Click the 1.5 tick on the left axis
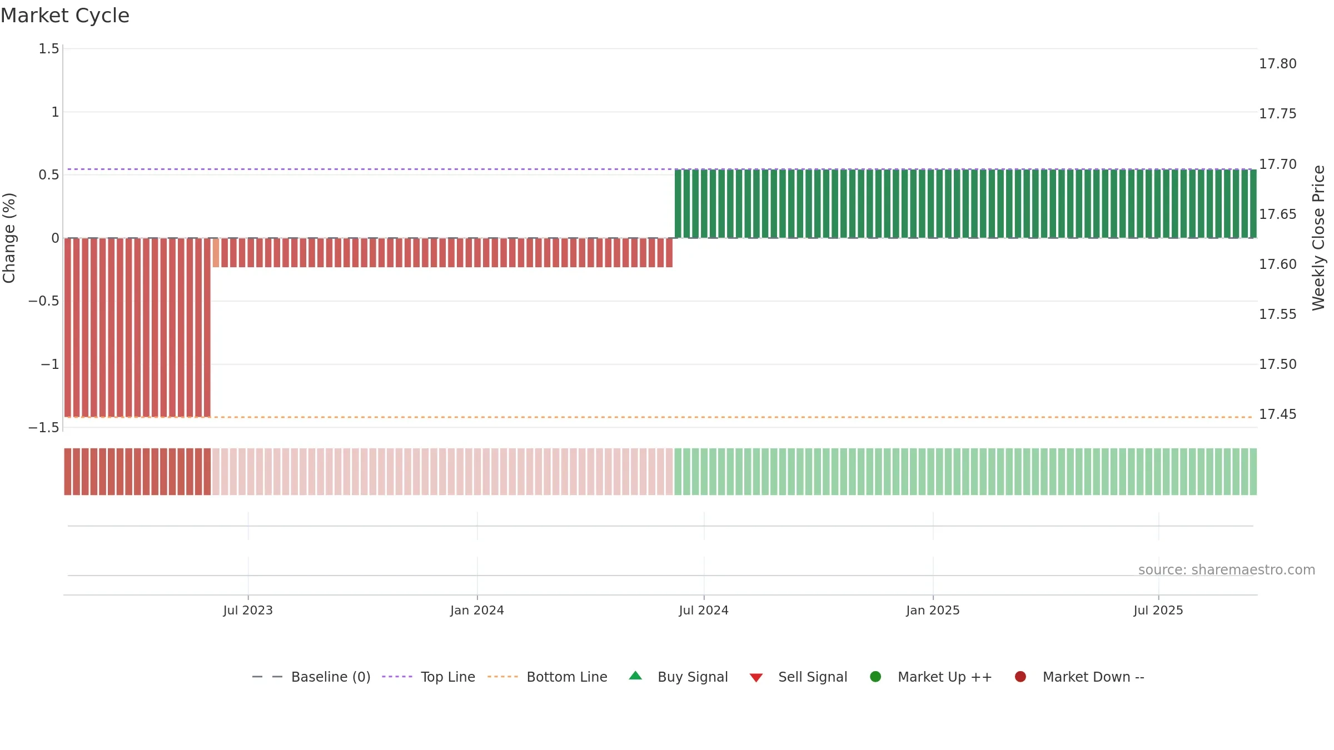1334x750 pixels. (x=49, y=49)
